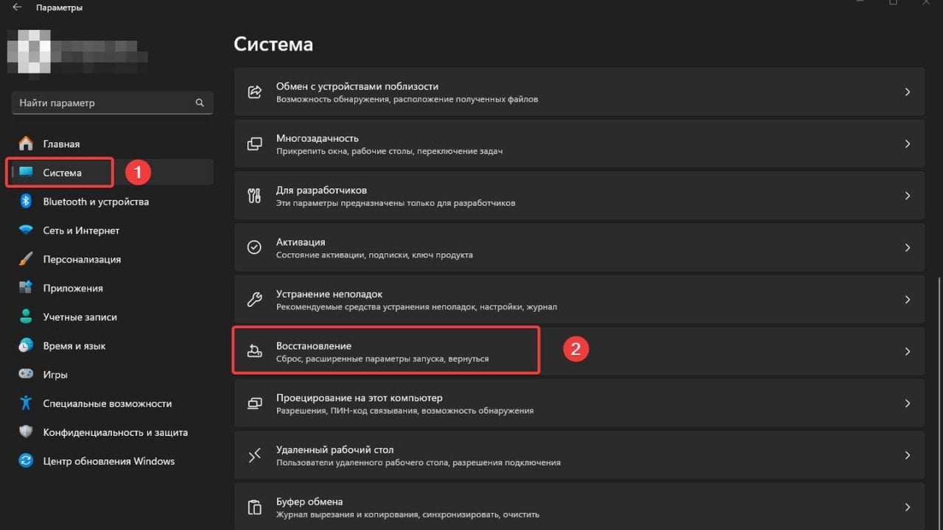Expand the Восстановление chevron arrow
Screen dimensions: 943x530
tap(907, 352)
